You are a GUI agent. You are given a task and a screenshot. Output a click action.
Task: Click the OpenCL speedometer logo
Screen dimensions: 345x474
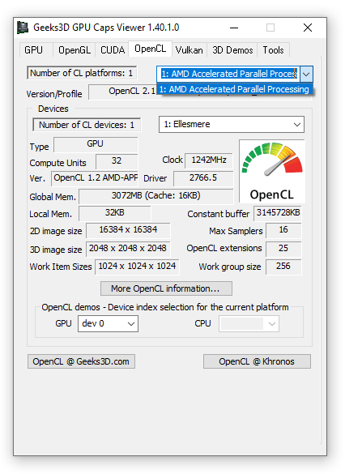pos(272,171)
